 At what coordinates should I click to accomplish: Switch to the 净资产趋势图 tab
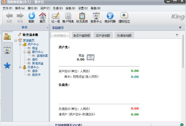[81, 35]
